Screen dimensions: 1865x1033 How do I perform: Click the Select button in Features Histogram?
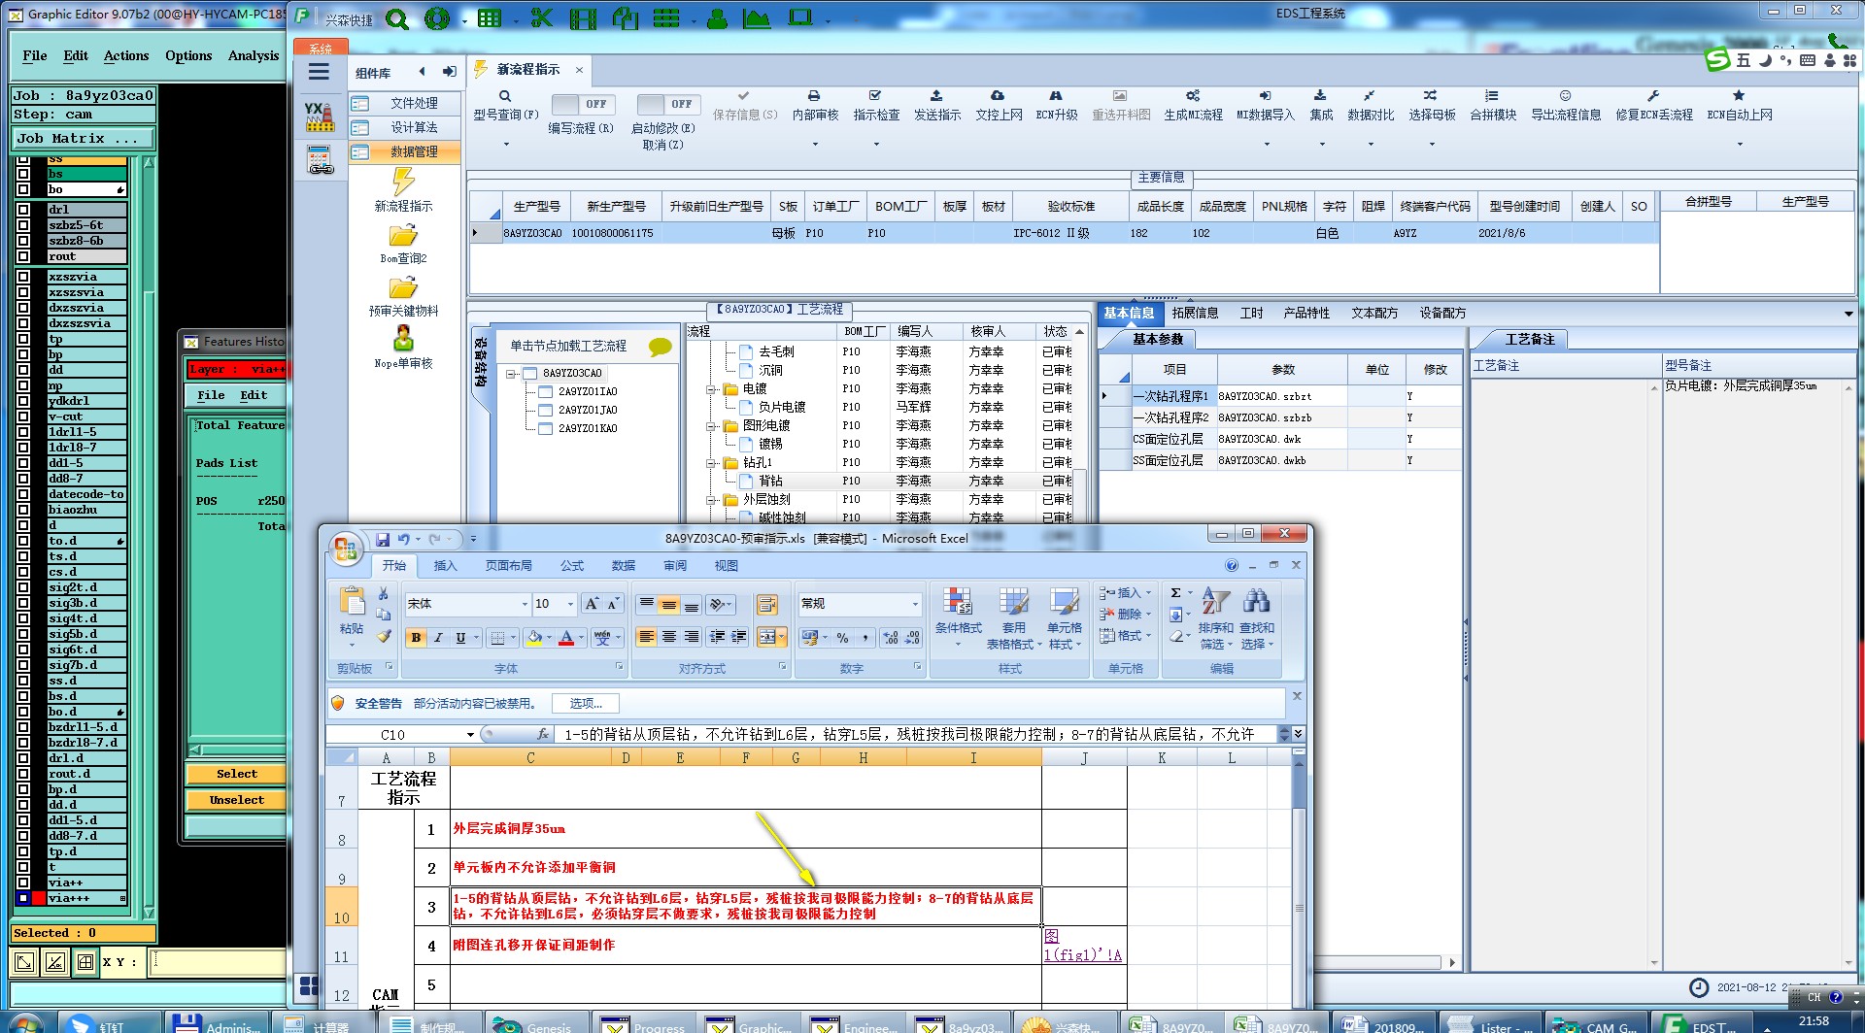(x=237, y=774)
